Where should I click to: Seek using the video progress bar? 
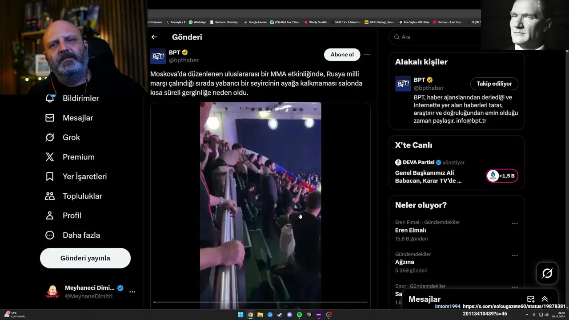point(260,302)
